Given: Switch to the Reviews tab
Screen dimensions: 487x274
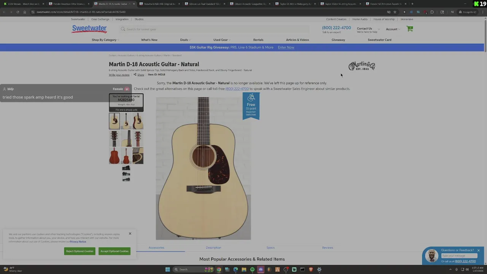Looking at the screenshot, I should pos(328,248).
